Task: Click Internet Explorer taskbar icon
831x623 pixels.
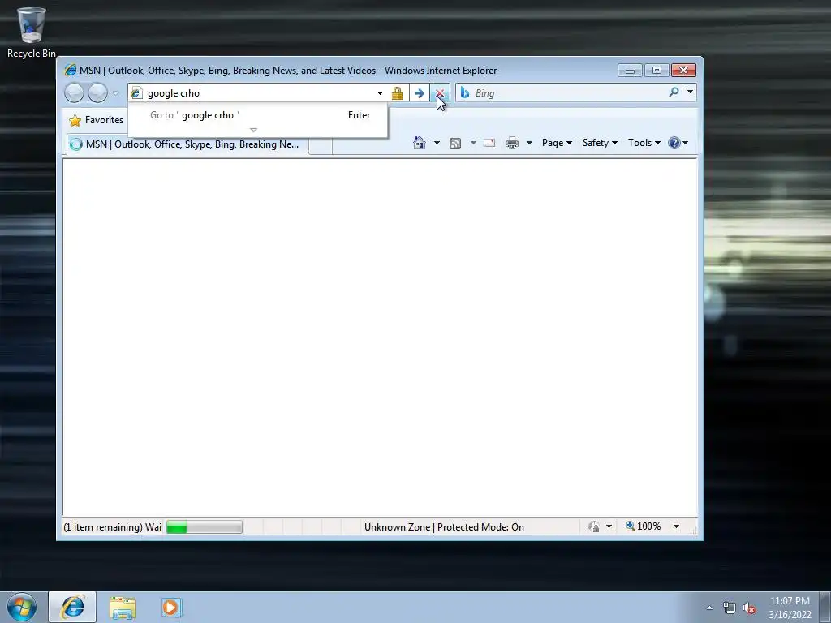Action: coord(72,607)
